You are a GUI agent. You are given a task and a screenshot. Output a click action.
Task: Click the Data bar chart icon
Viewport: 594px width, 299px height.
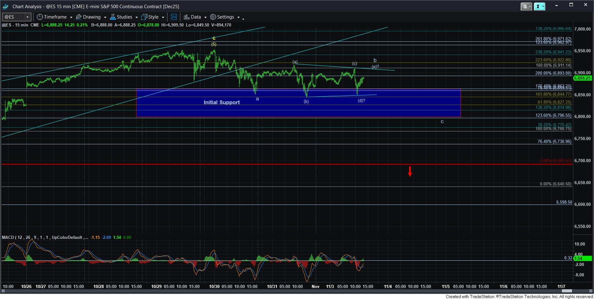pos(186,17)
